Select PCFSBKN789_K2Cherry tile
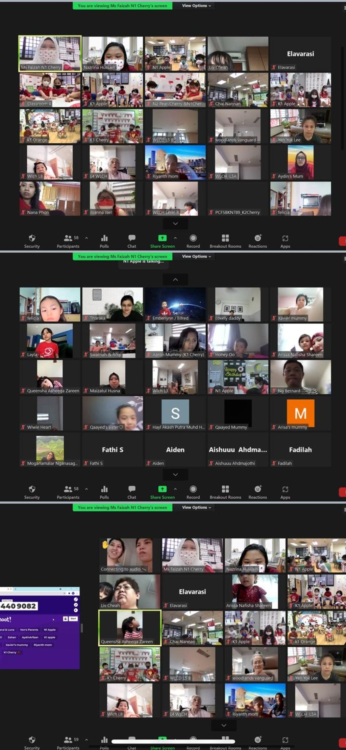346x750 pixels. click(238, 199)
